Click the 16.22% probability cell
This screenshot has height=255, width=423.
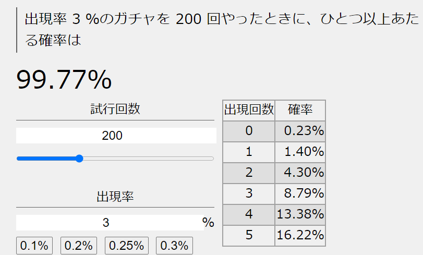coord(300,235)
